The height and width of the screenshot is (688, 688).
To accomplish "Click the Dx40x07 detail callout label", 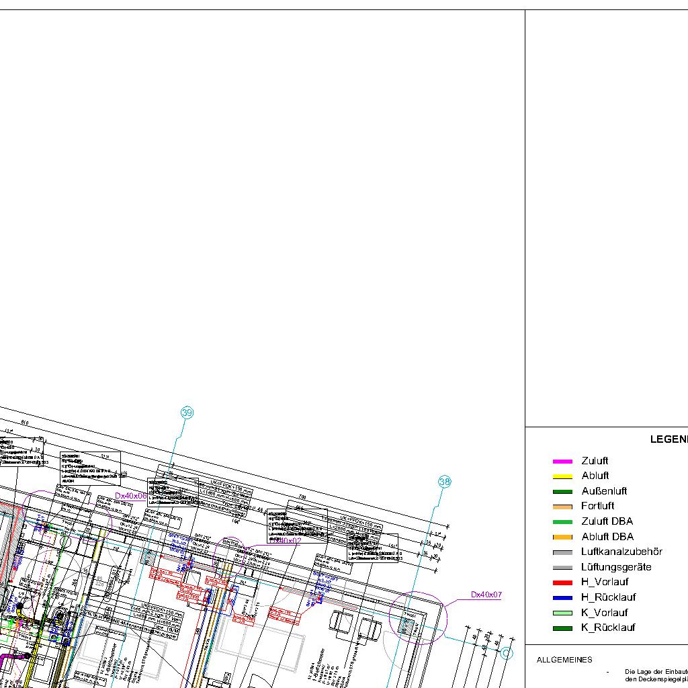I will click(x=486, y=595).
